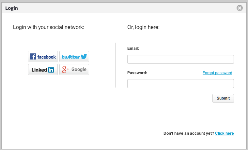Click the LinkedIn "in" square icon

point(51,70)
